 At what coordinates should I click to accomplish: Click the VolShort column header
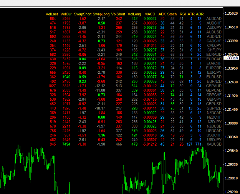(x=118, y=14)
